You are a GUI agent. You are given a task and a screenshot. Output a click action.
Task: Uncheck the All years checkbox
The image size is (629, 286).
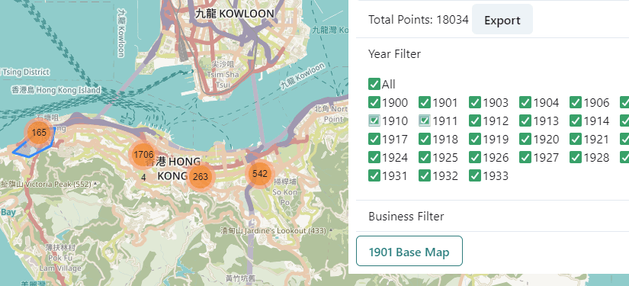tap(374, 84)
